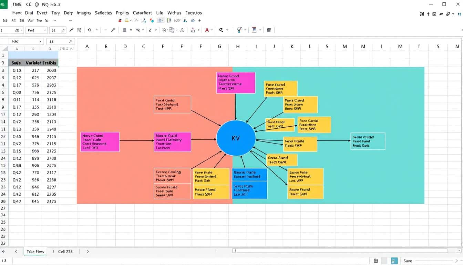Viewport: 463px width, 265px height.
Task: Click the lines list icon in toolbar
Action: tap(125, 30)
